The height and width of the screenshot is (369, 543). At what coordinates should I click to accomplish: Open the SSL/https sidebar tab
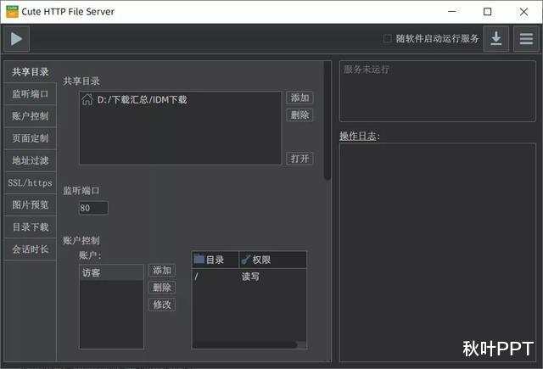pyautogui.click(x=31, y=182)
